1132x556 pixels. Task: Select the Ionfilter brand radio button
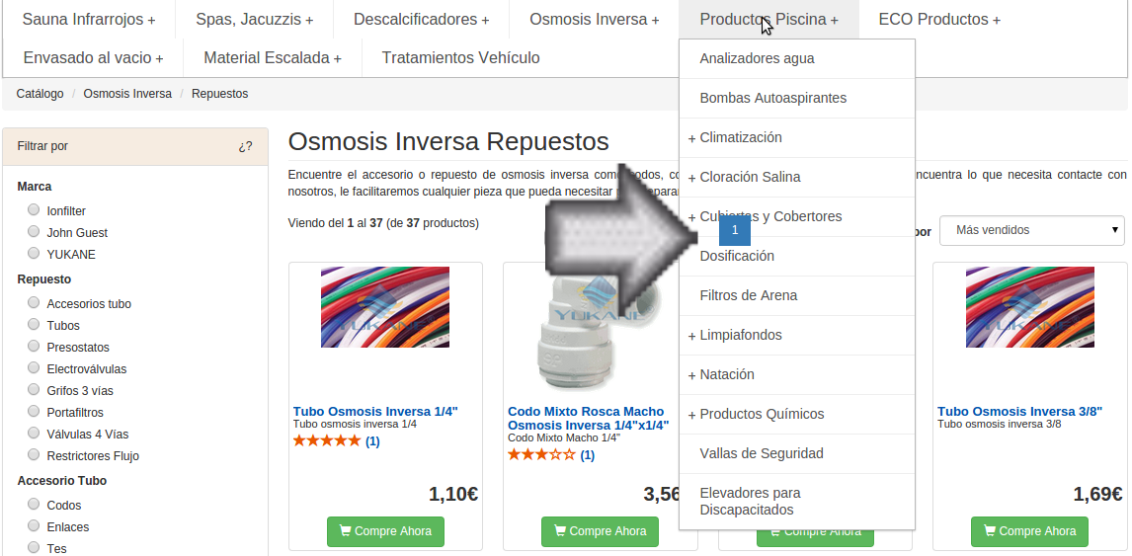point(34,210)
